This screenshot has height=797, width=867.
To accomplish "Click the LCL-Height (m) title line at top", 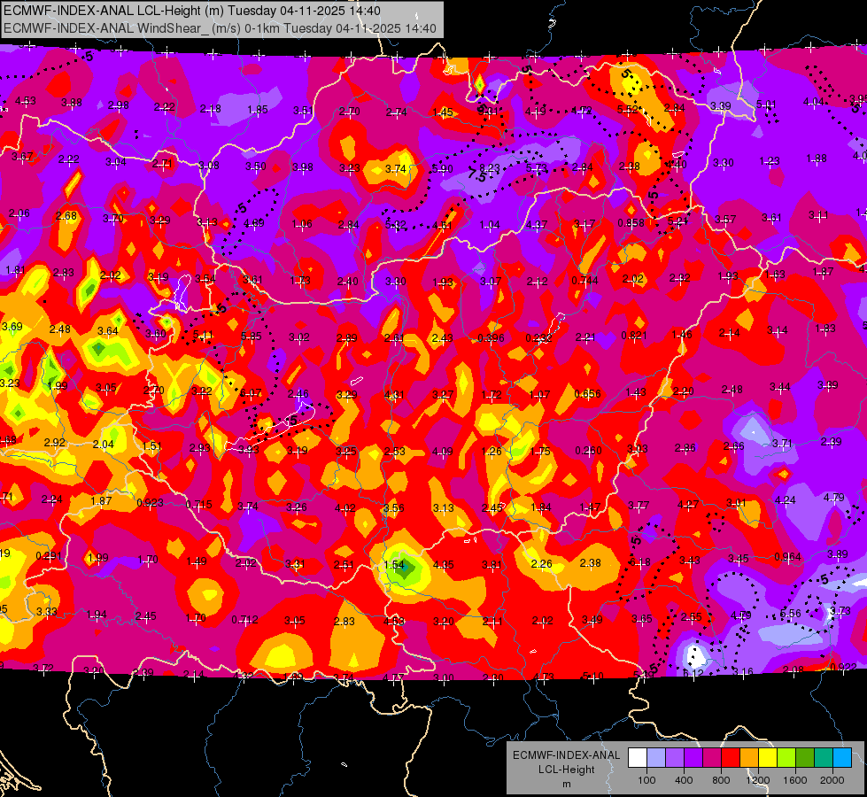I will point(192,11).
